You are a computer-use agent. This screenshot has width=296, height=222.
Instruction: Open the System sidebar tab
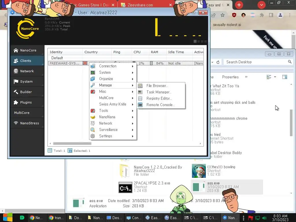point(27,81)
